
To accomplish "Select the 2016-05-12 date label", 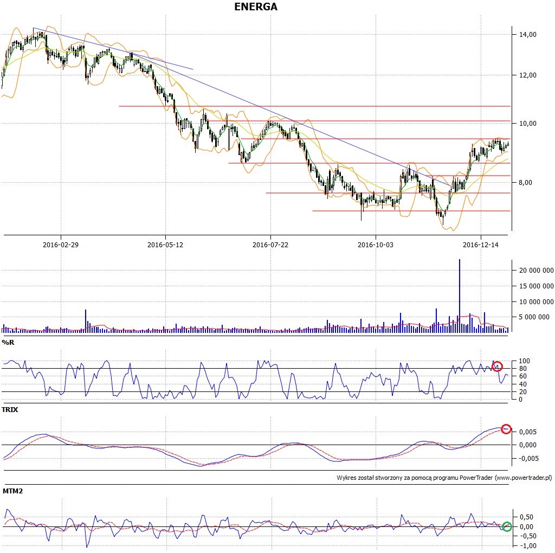I will [x=165, y=245].
